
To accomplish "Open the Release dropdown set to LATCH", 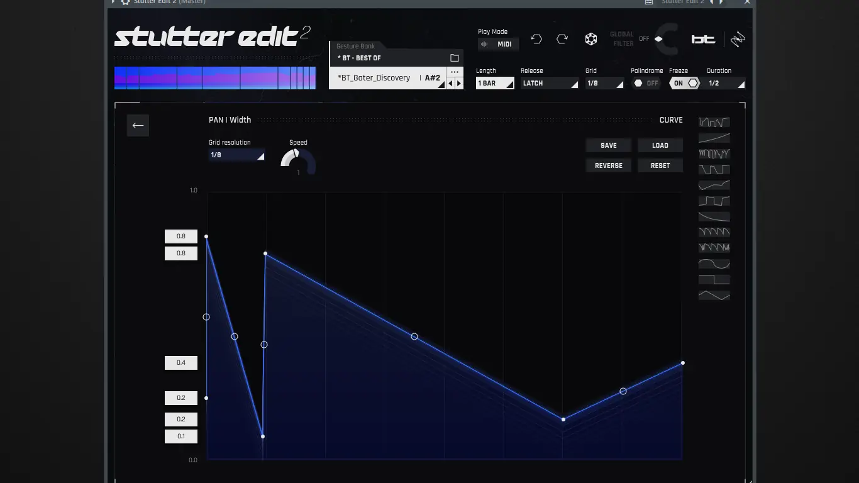I will tap(550, 83).
